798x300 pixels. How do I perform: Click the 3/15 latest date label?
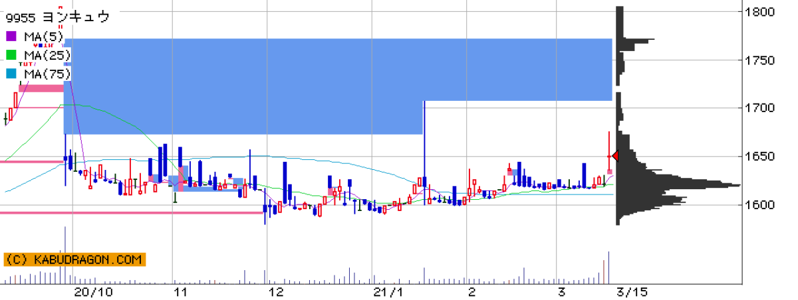[631, 291]
